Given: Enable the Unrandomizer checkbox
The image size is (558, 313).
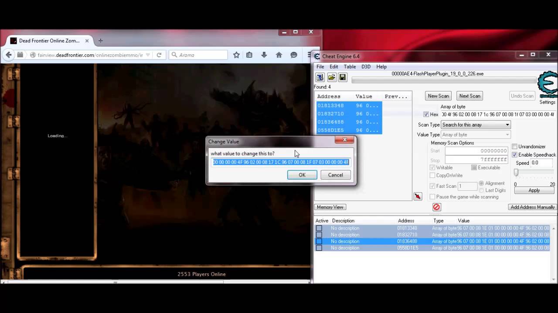Looking at the screenshot, I should coord(514,147).
